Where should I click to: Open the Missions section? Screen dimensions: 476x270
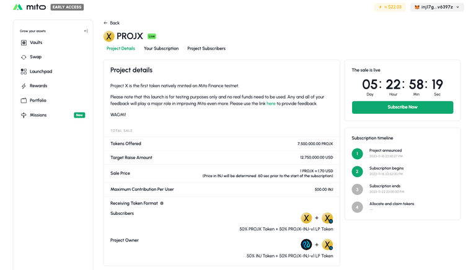tap(38, 115)
